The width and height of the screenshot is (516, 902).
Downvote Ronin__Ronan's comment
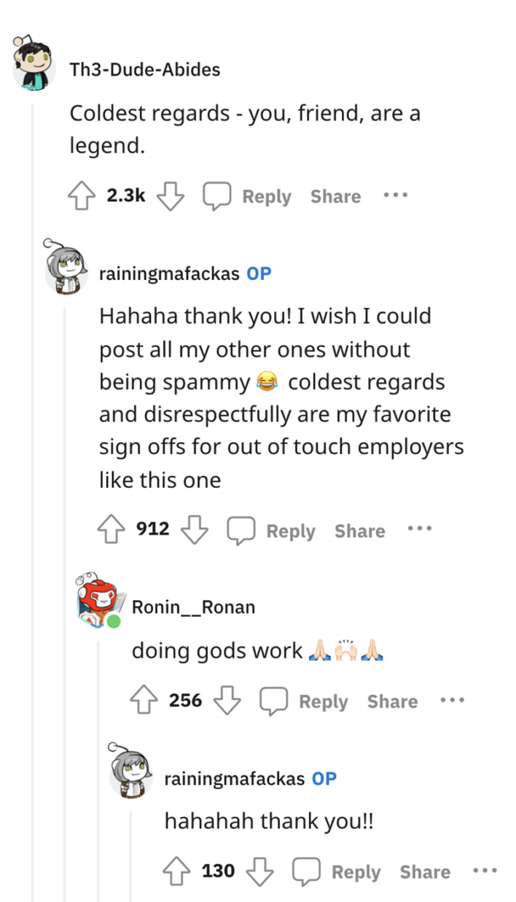click(227, 702)
